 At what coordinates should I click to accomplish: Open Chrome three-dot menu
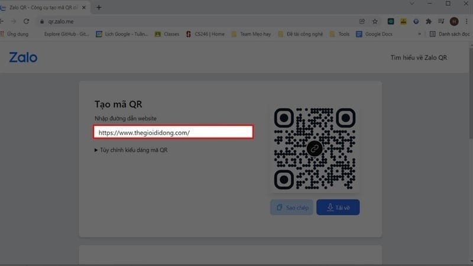(466, 21)
